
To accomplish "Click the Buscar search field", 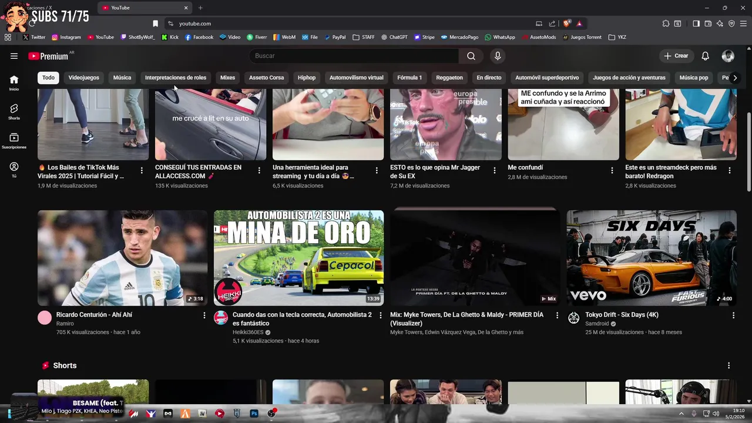I will point(354,56).
